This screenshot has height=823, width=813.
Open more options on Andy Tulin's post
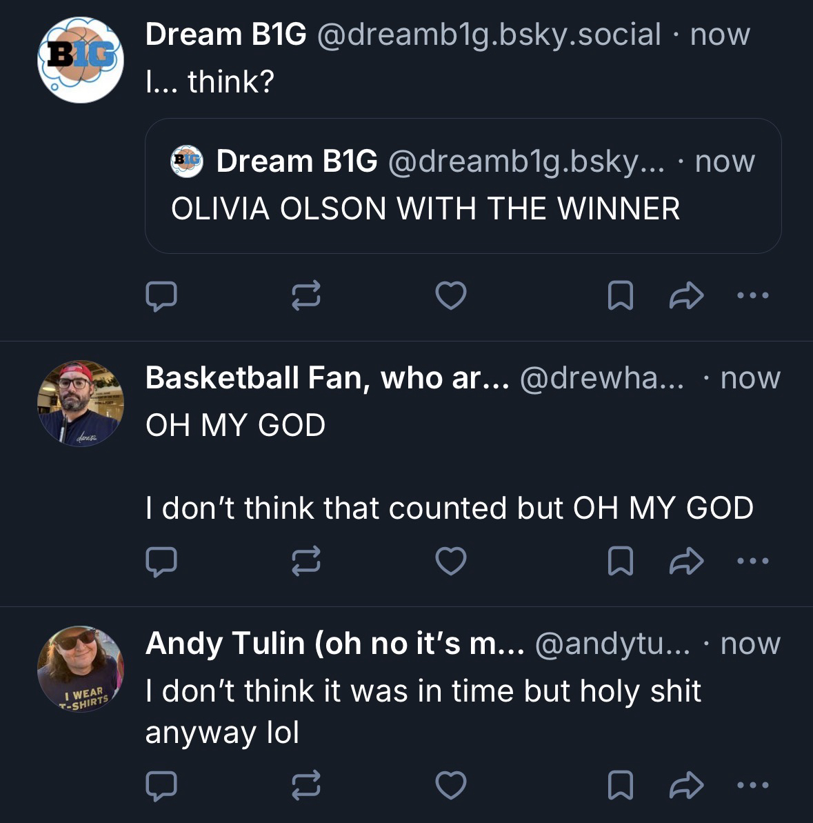coord(752,785)
